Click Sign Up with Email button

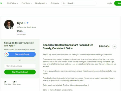[x=20, y=72]
